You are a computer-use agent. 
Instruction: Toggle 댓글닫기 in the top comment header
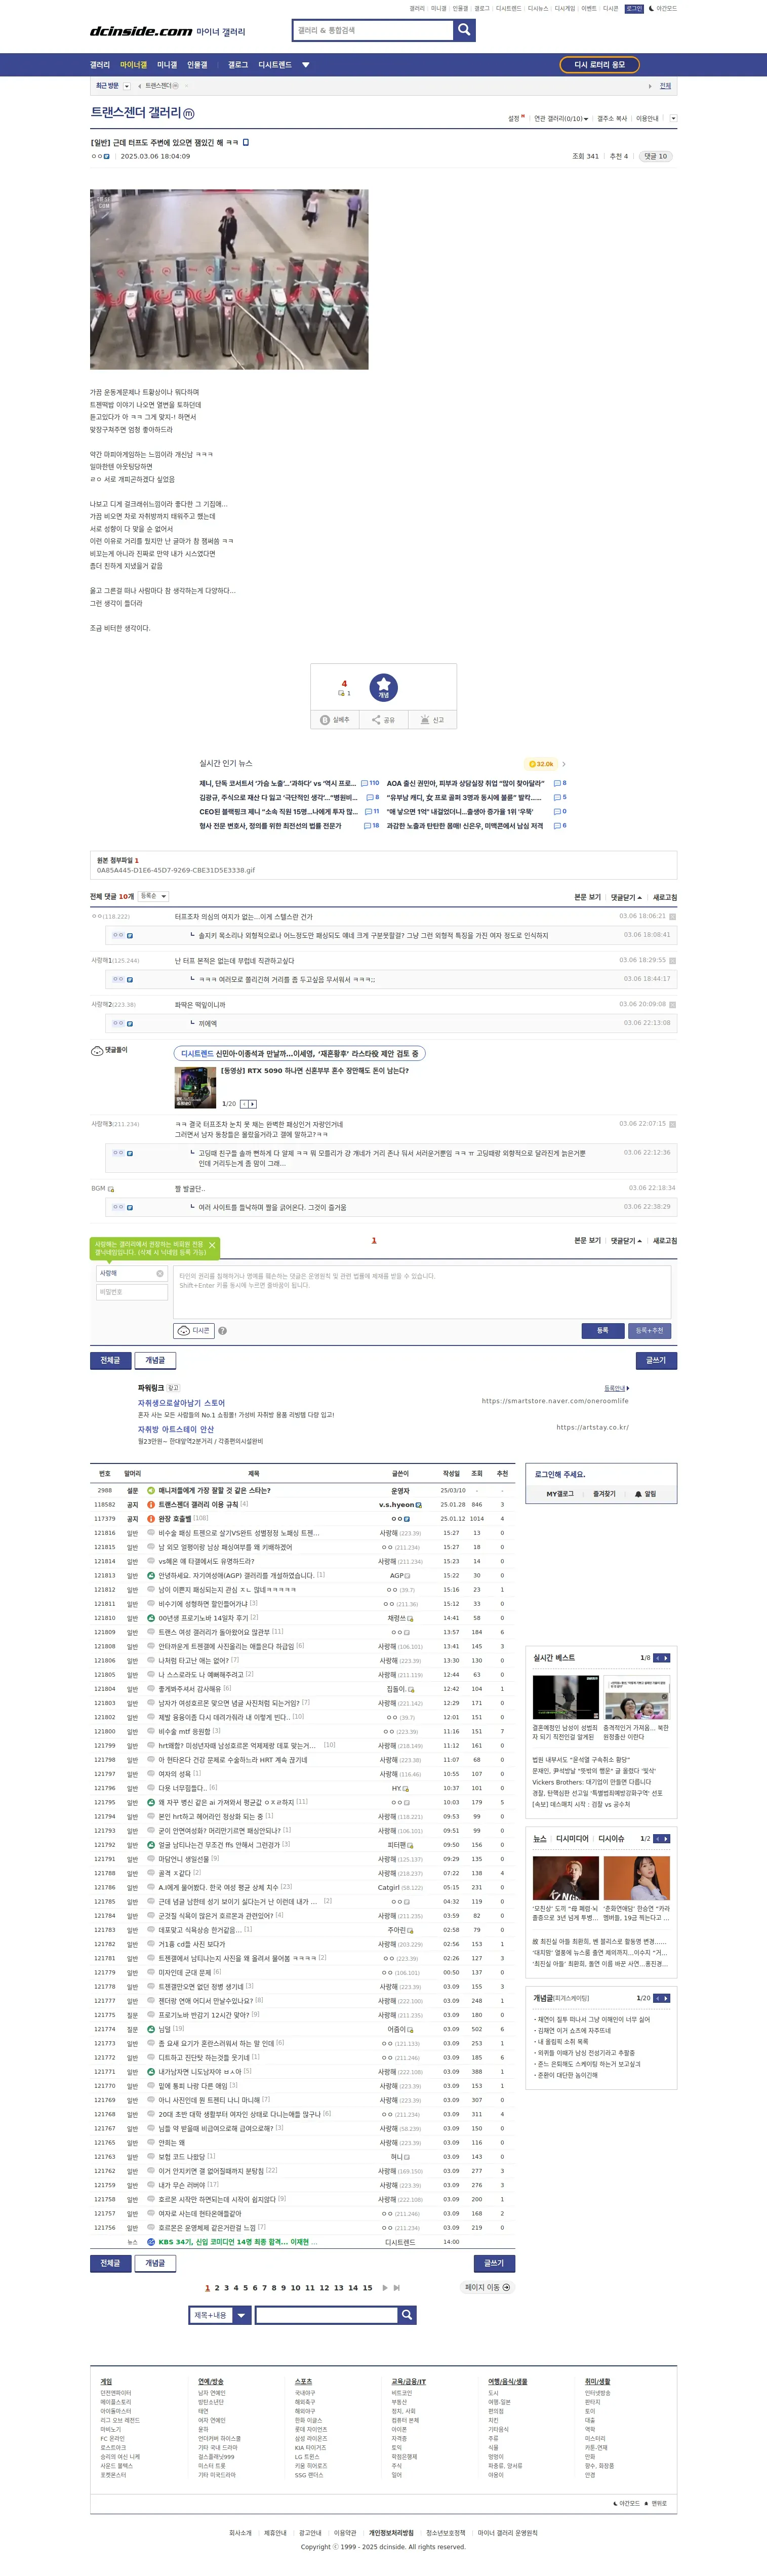tap(626, 897)
